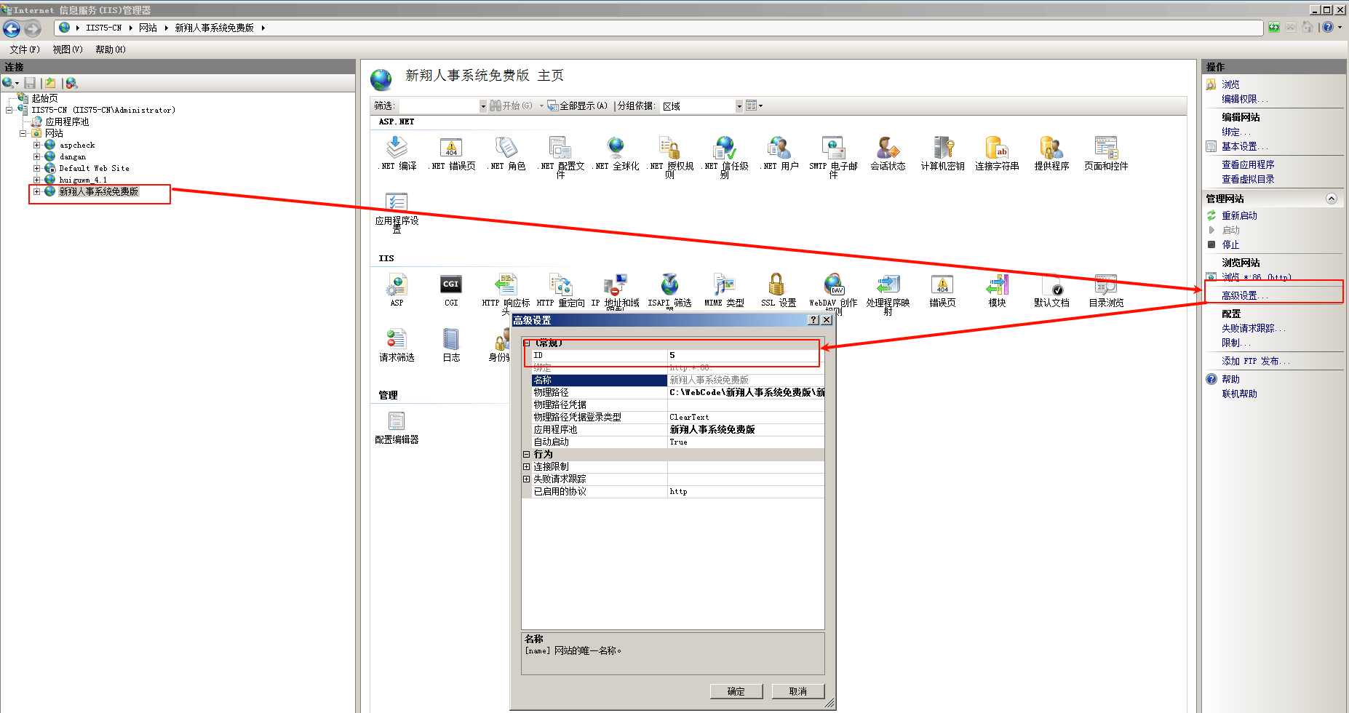Open the 请求筛选 icon
Screen dimensions: 1349x713
397,339
